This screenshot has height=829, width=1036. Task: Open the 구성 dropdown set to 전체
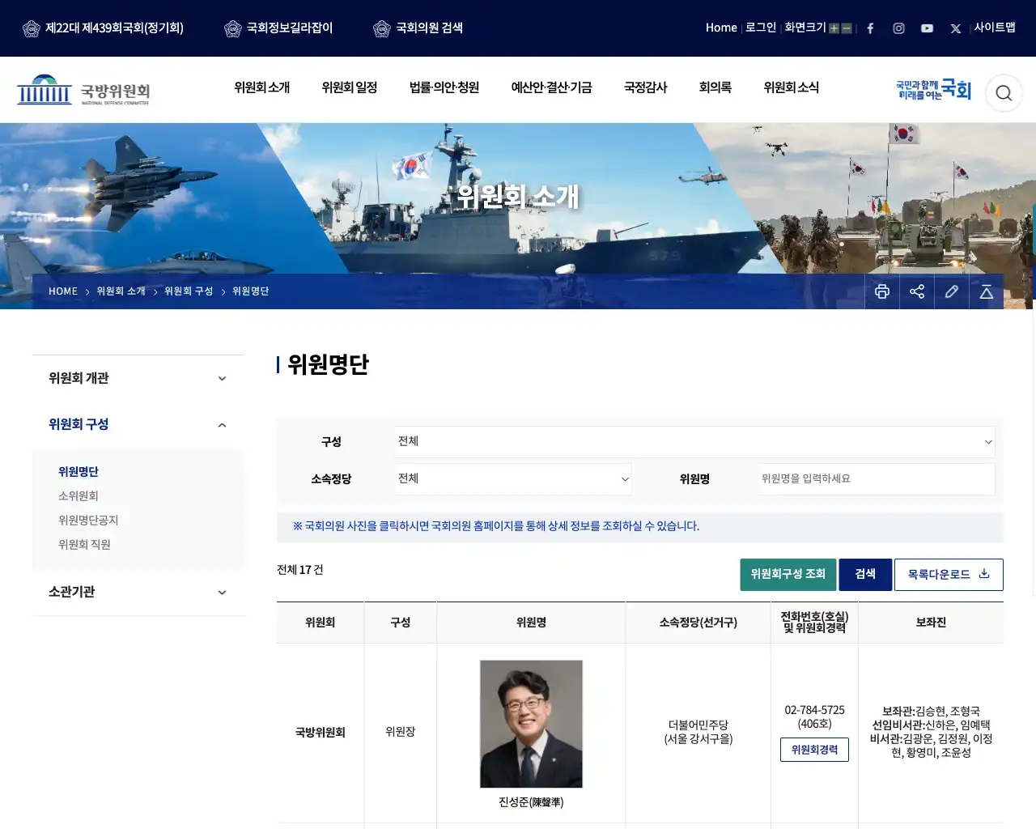tap(694, 442)
